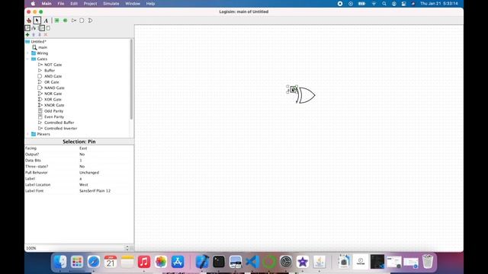Select the Text tool

[46, 21]
